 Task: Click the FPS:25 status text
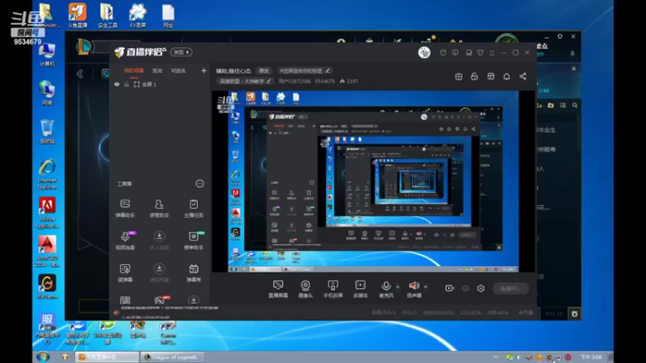click(x=409, y=313)
